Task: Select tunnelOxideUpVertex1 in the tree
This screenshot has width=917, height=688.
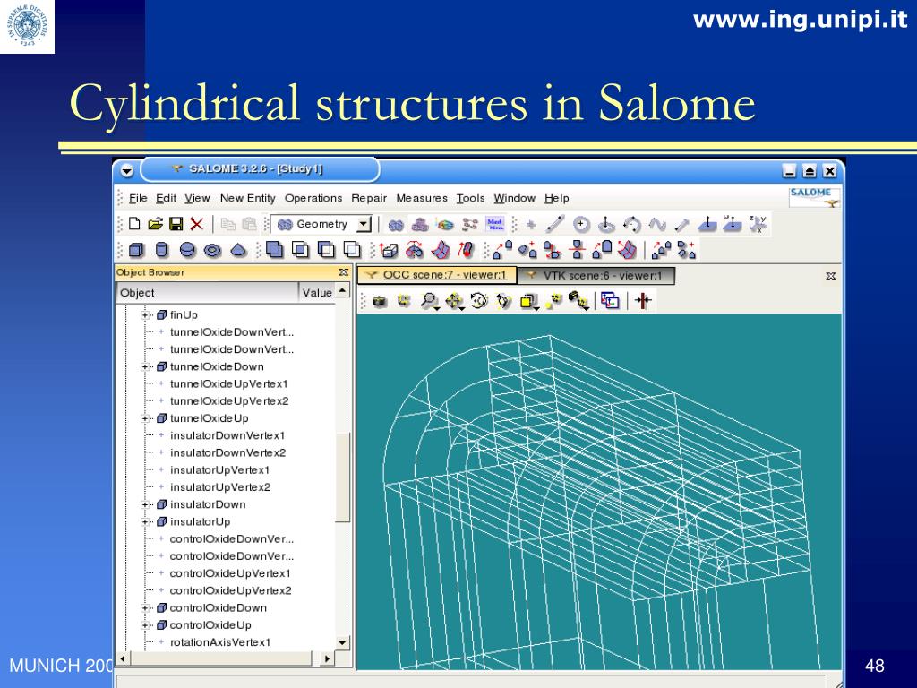Action: (x=228, y=384)
